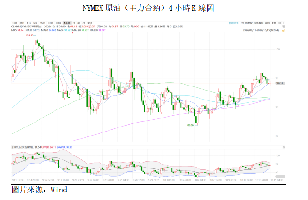Viewport: 308px width, 200px height.
Task: Select the 1分 chart period
Action: point(29,23)
